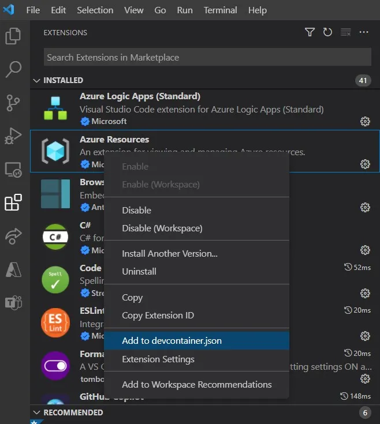Click the installed count badge 41
The image size is (380, 424).
click(363, 81)
